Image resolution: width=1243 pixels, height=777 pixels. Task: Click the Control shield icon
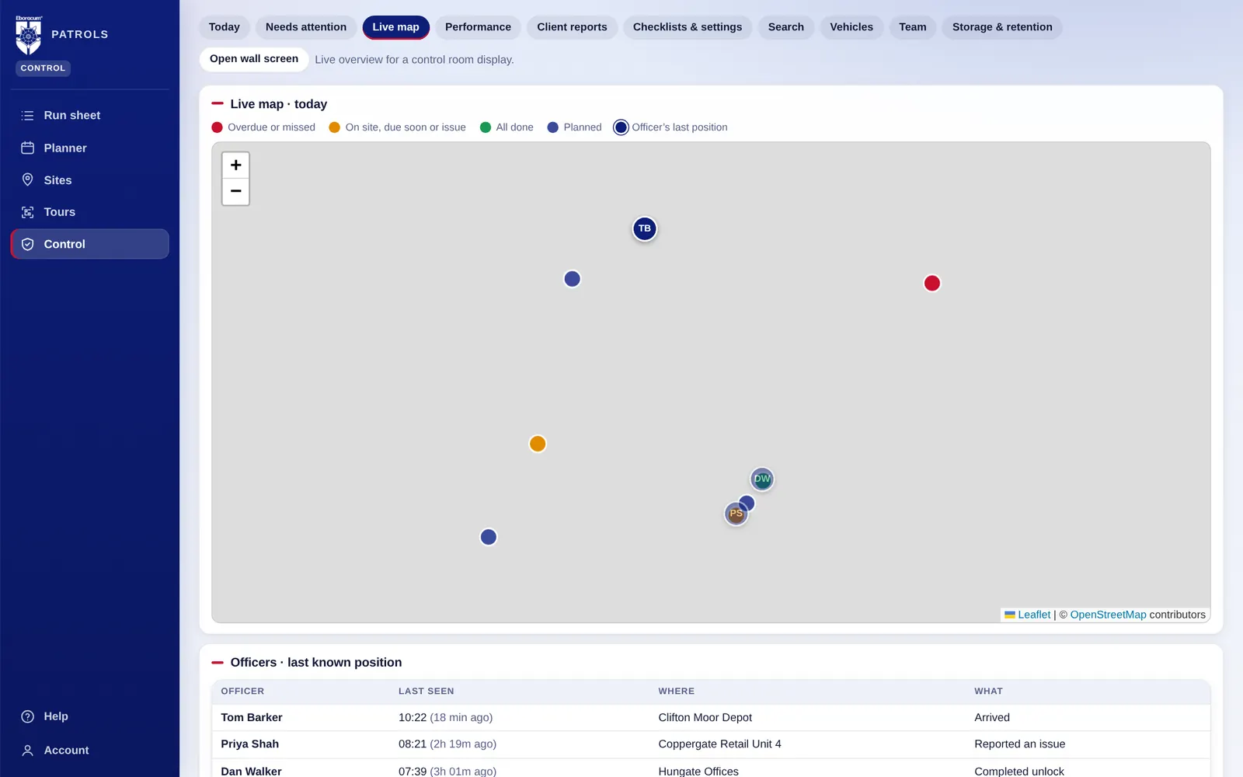(27, 244)
